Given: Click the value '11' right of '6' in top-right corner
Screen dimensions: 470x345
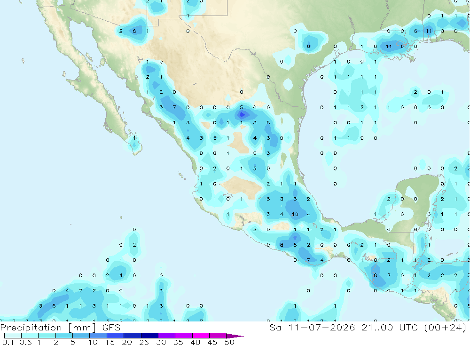Looking at the screenshot, I should [x=429, y=31].
